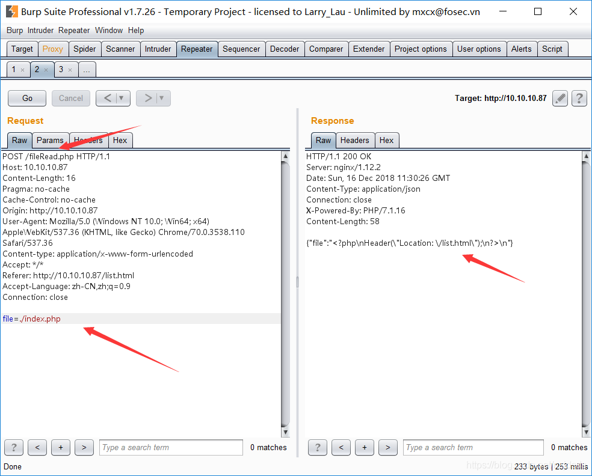Switch to the Scanner tab
Image resolution: width=592 pixels, height=476 pixels.
tap(120, 49)
